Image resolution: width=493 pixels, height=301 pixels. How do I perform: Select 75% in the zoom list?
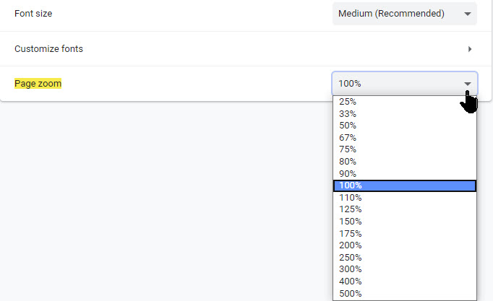(x=404, y=149)
